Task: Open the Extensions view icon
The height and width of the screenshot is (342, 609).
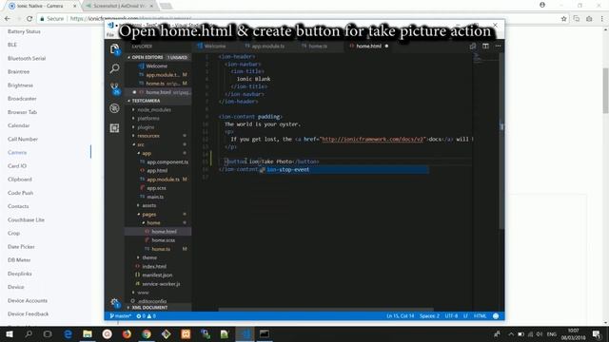Action: tap(114, 128)
